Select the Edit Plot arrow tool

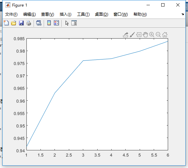click(x=67, y=23)
